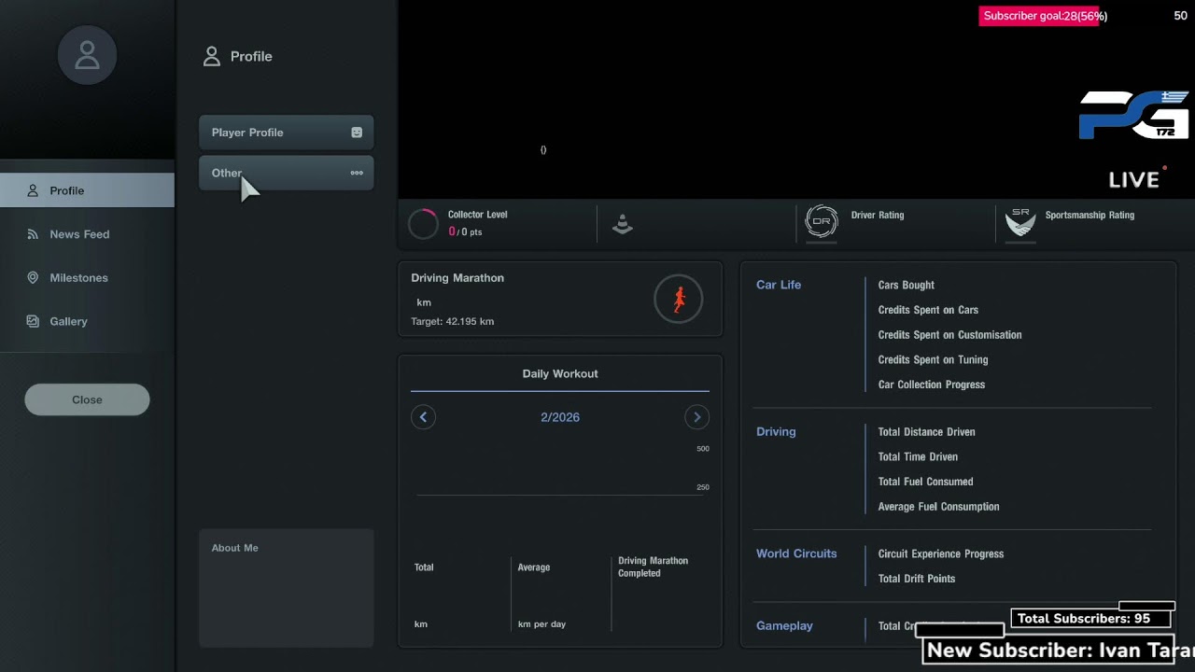The image size is (1195, 672).
Task: Click the three dots icon on Other
Action: (357, 173)
